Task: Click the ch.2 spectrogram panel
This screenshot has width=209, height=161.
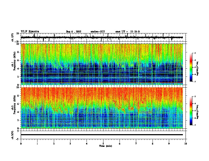Action: (102, 108)
